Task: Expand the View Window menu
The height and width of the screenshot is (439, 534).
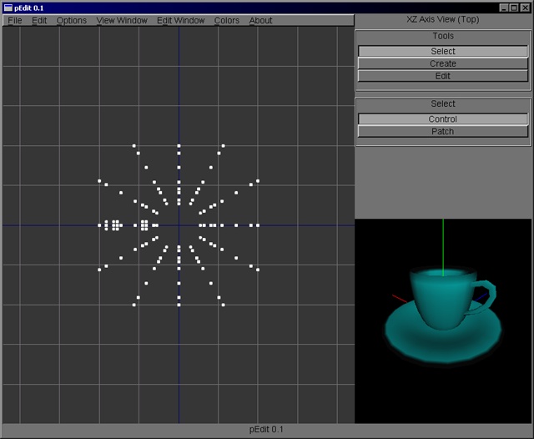Action: [x=122, y=20]
